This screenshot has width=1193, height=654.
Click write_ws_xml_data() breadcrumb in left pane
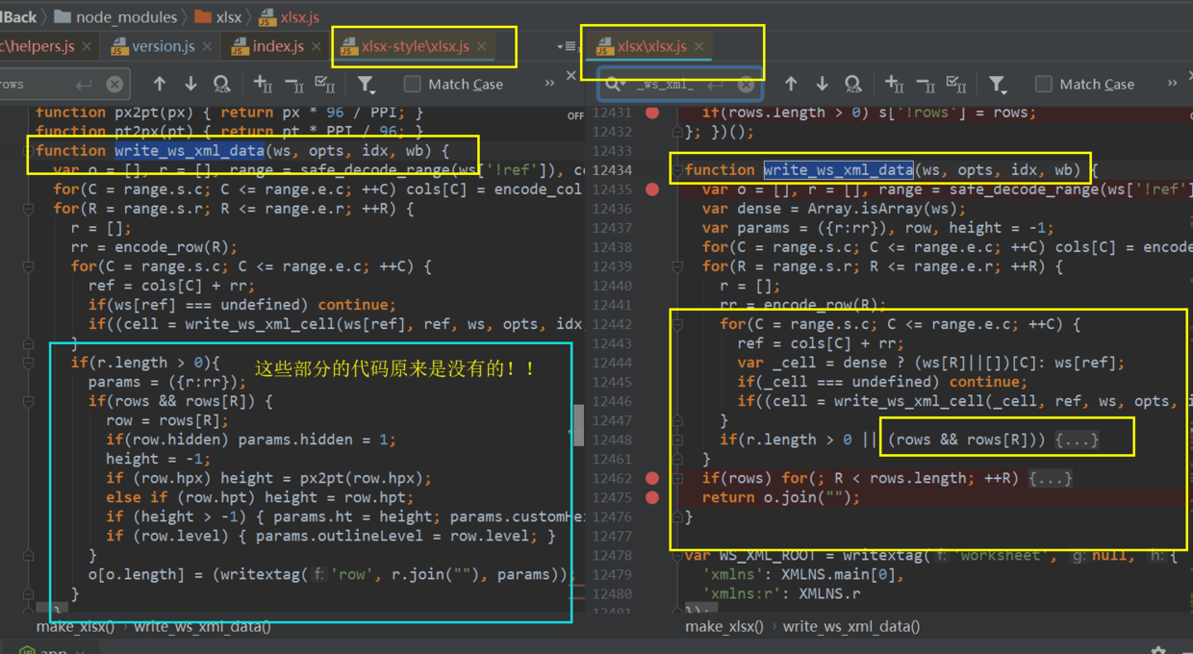[x=202, y=626]
